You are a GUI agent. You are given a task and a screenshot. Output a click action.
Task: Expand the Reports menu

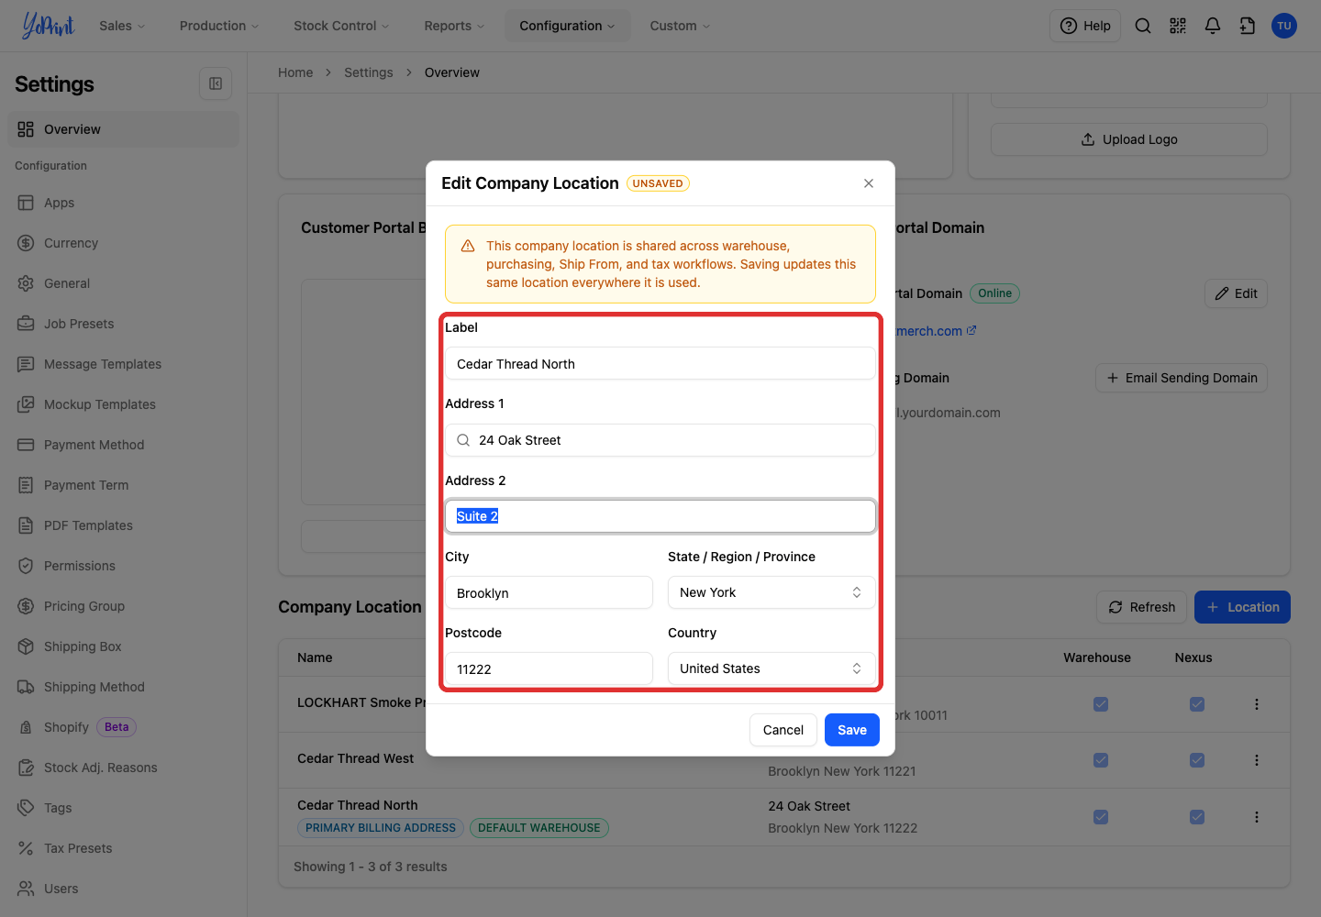click(x=454, y=26)
